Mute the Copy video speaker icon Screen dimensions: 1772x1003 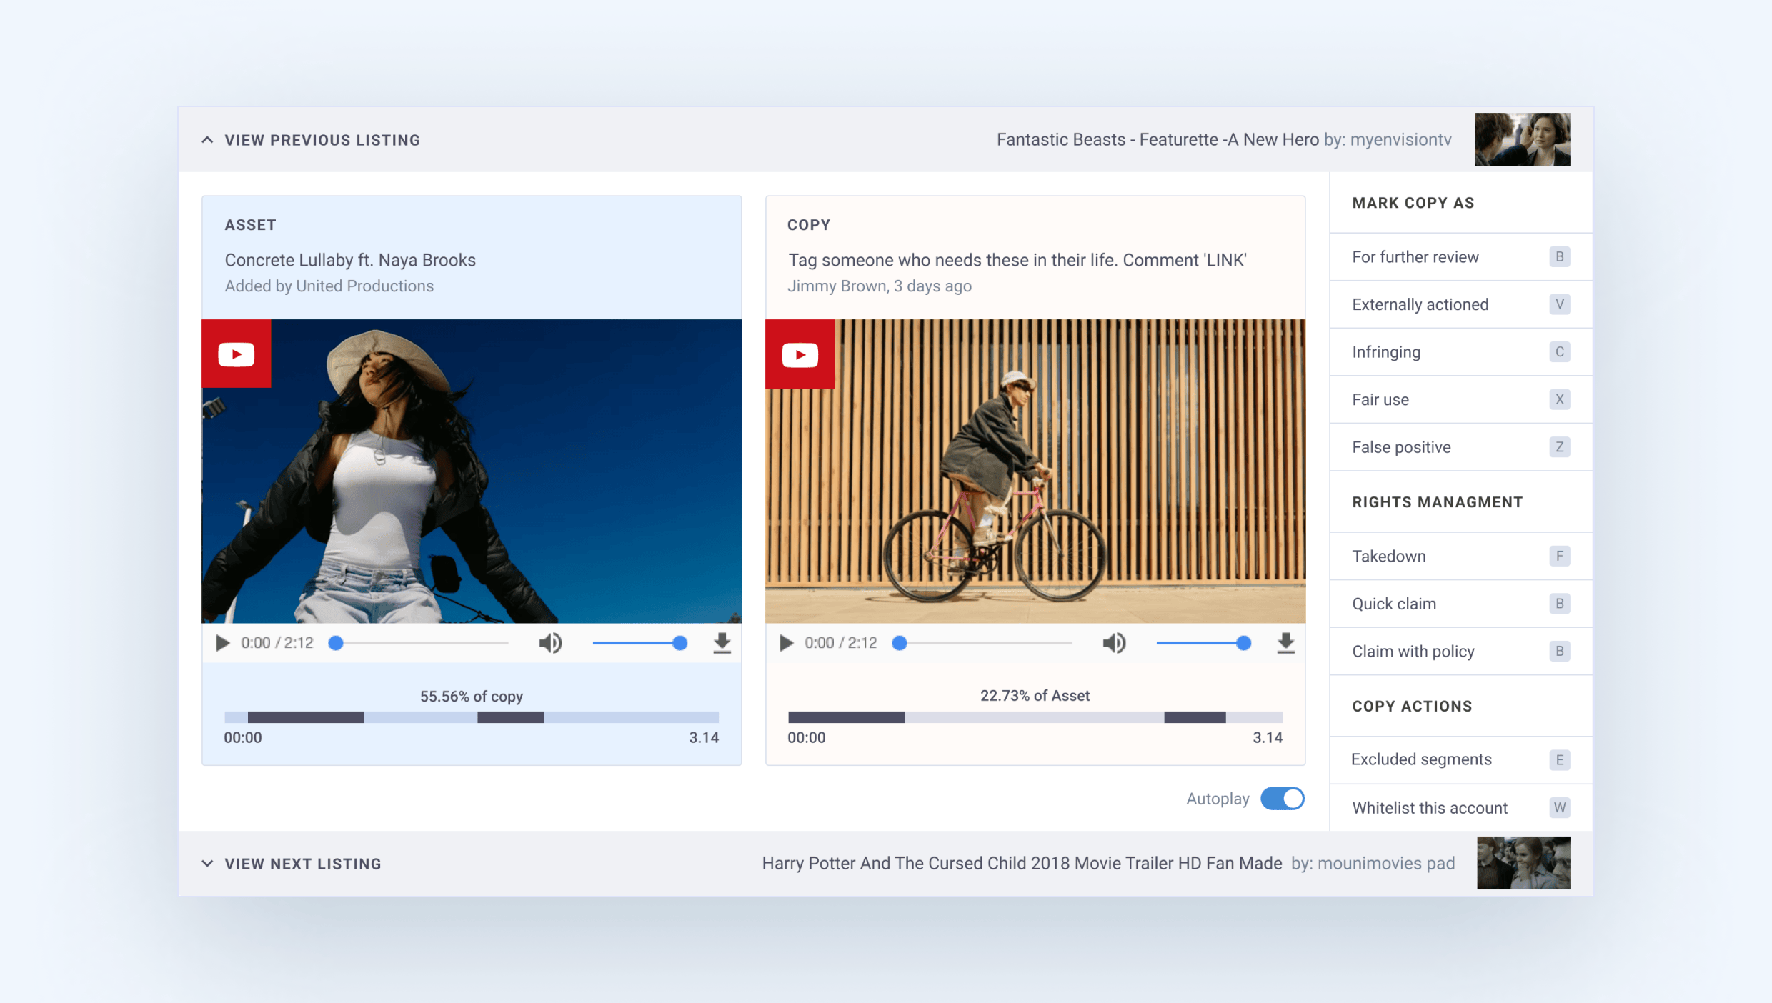(x=1114, y=643)
